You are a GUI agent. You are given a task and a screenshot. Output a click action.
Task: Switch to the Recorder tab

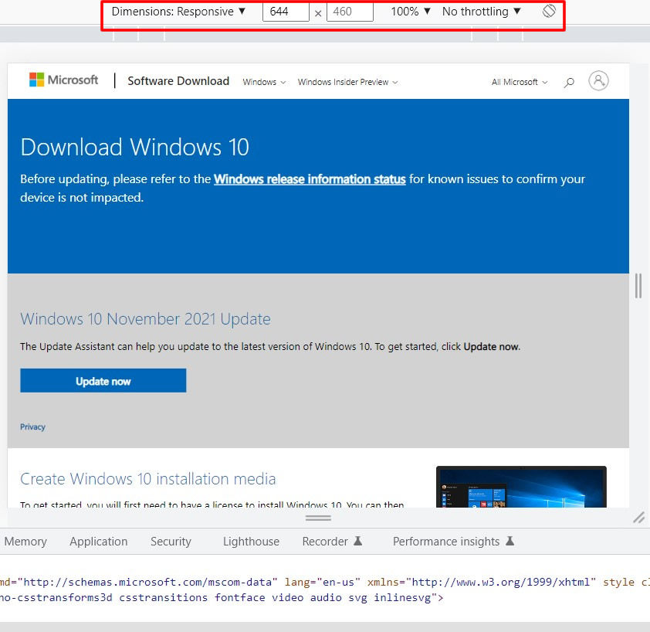(332, 542)
